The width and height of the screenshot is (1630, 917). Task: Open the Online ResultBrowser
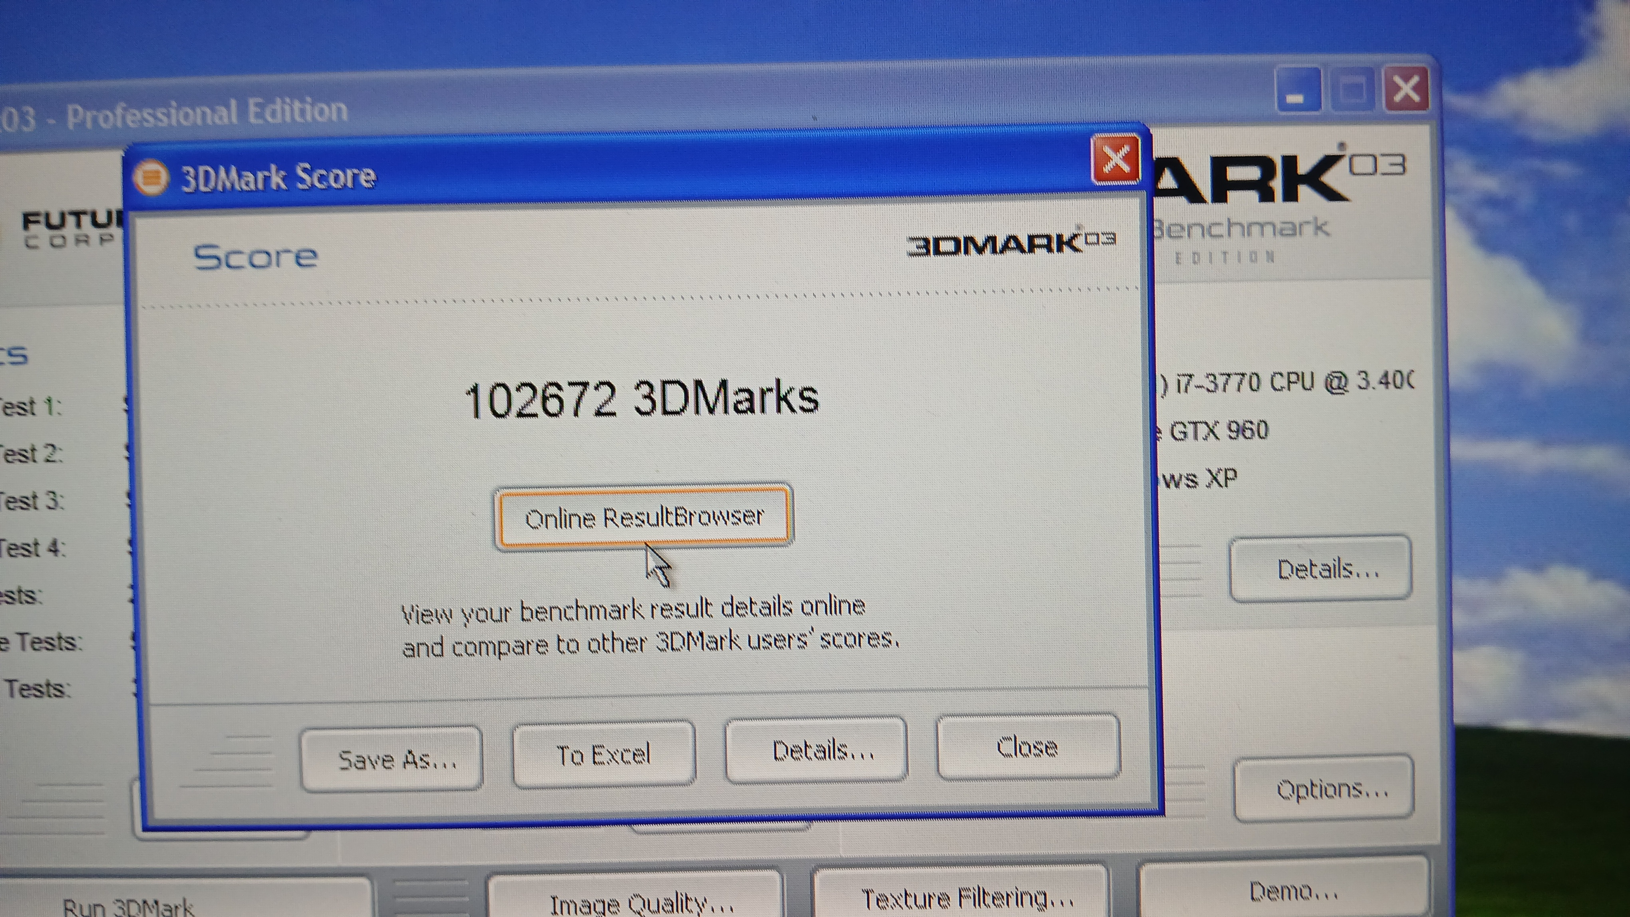pyautogui.click(x=644, y=517)
